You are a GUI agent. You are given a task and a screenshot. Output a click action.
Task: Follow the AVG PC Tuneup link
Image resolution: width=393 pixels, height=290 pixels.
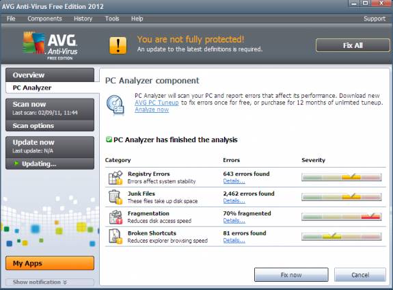pos(157,103)
